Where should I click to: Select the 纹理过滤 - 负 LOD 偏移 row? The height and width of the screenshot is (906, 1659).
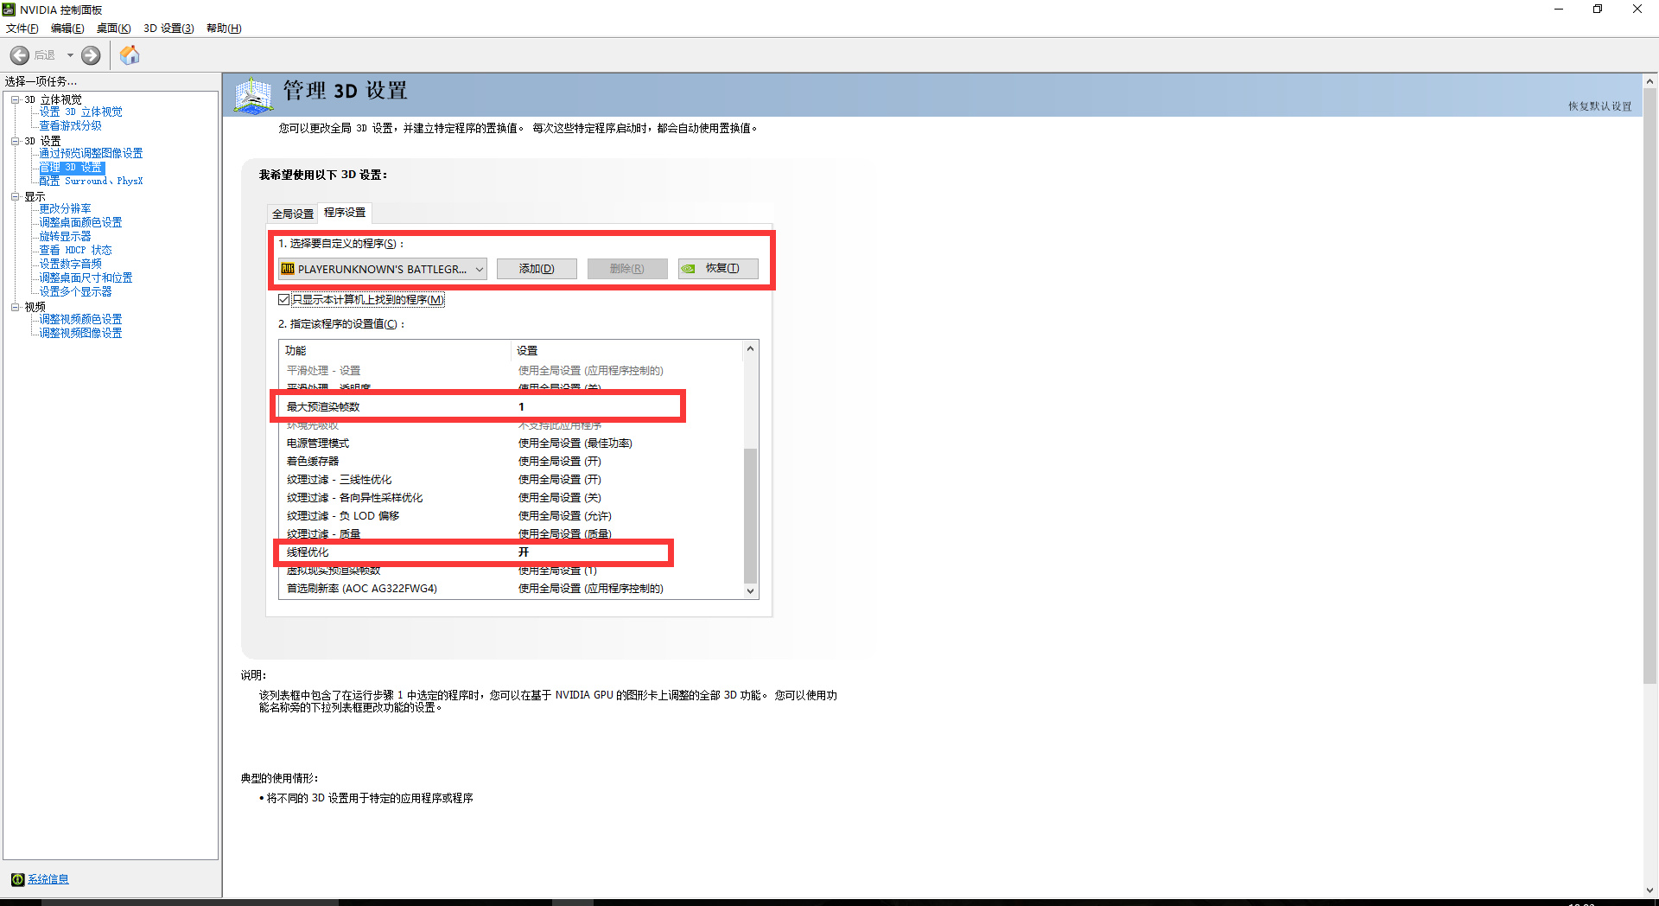512,516
